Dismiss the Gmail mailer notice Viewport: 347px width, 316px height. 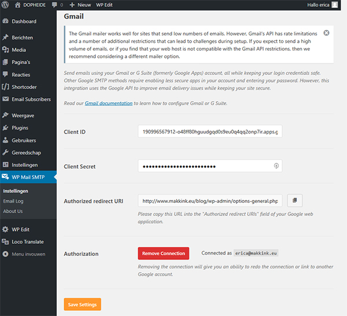326,33
